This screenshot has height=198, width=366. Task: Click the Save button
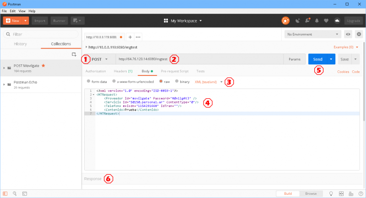click(344, 59)
